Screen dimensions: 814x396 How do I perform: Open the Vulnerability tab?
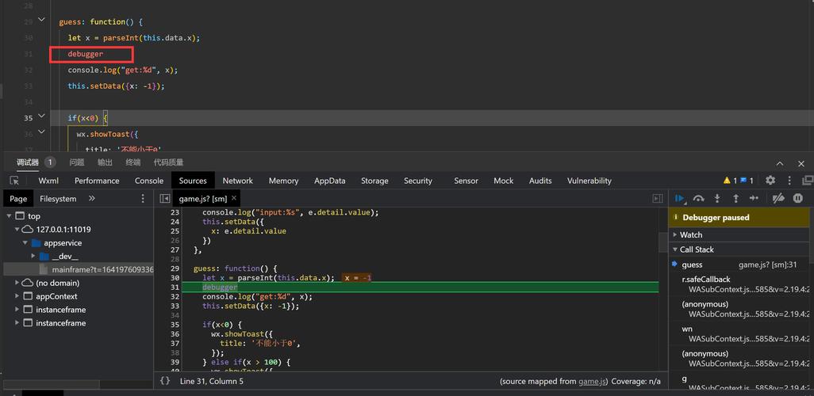pos(589,181)
